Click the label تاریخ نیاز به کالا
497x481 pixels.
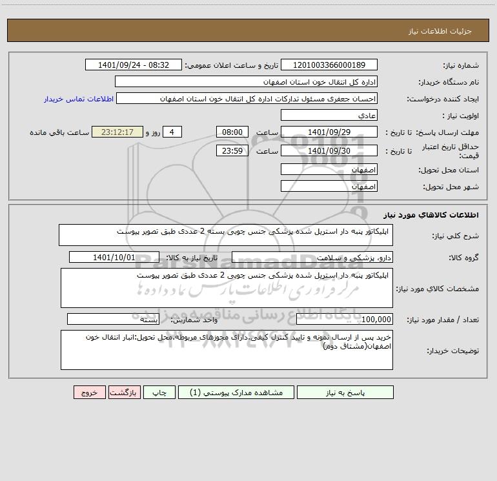(x=192, y=258)
